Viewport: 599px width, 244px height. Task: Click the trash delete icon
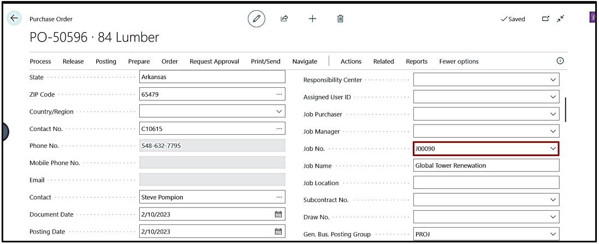click(x=340, y=19)
